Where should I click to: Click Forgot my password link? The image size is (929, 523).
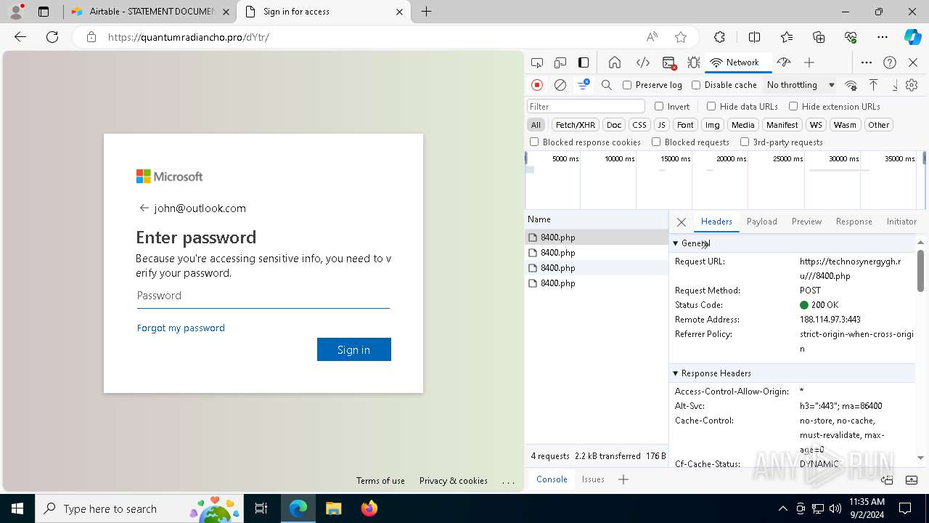click(181, 328)
